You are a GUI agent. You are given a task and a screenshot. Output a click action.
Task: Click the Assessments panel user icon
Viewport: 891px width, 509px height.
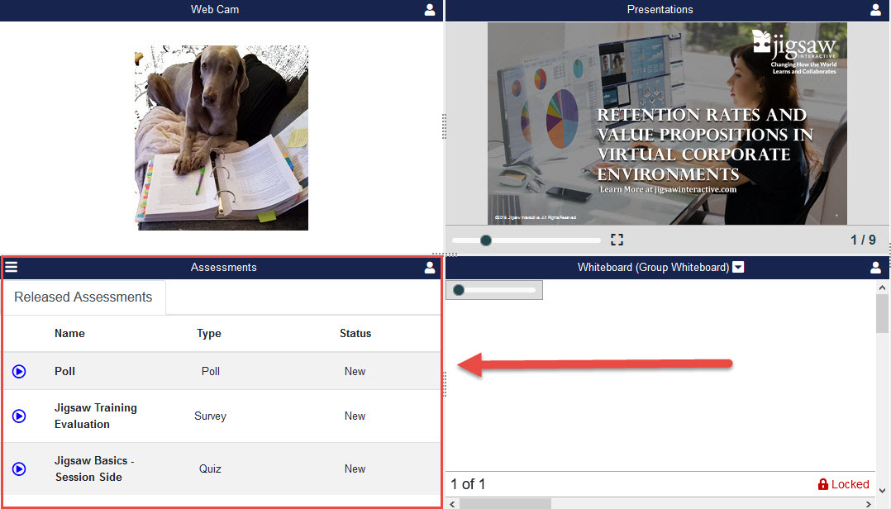430,268
